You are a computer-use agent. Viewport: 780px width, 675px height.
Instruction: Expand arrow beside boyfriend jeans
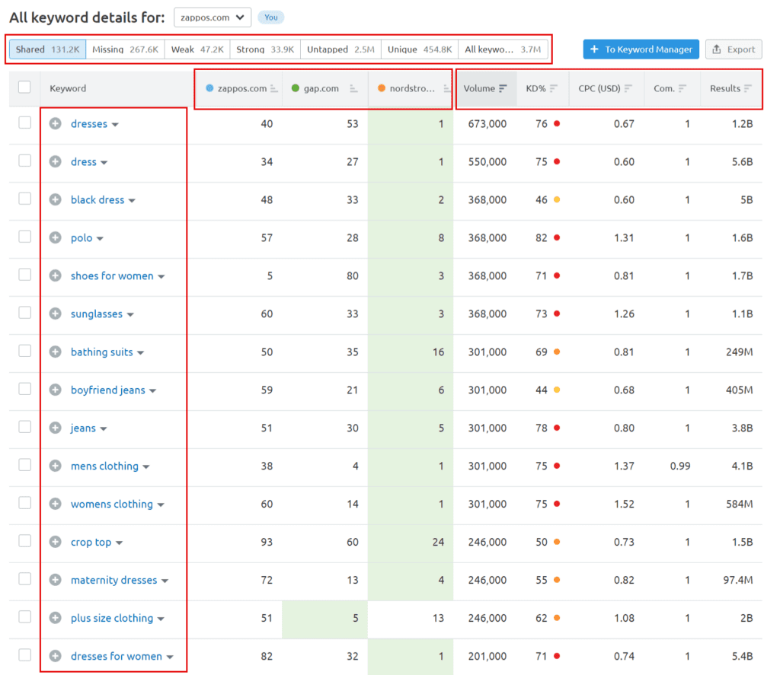tap(152, 391)
